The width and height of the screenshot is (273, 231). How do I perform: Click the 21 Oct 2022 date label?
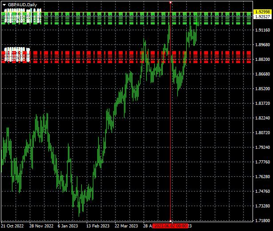click(x=12, y=226)
